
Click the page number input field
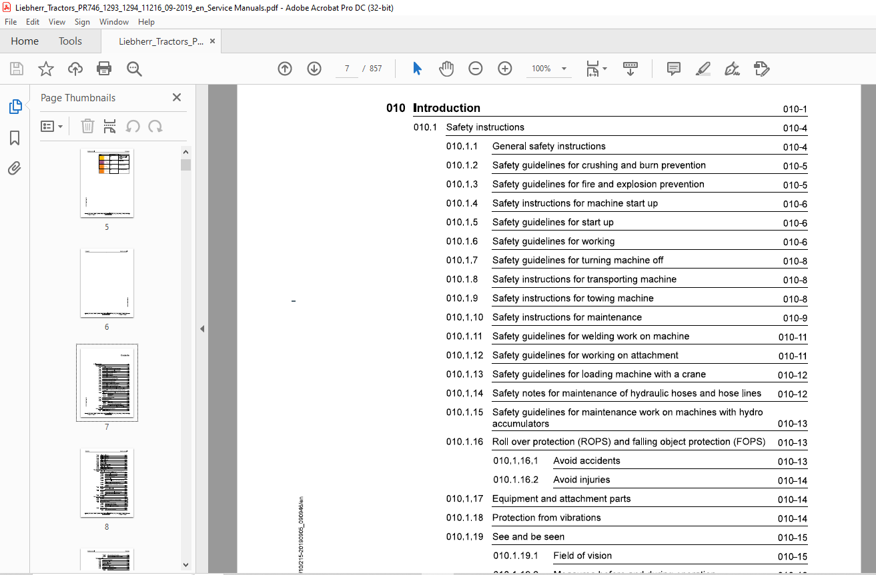[x=347, y=69]
